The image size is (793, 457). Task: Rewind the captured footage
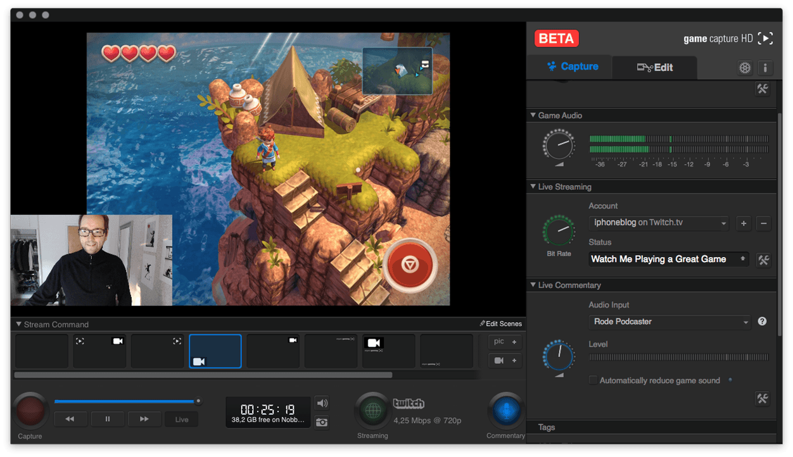point(70,419)
